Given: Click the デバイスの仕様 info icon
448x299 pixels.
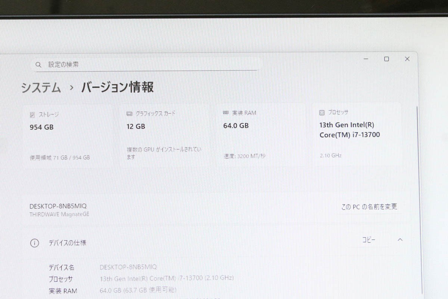Looking at the screenshot, I should pyautogui.click(x=34, y=243).
